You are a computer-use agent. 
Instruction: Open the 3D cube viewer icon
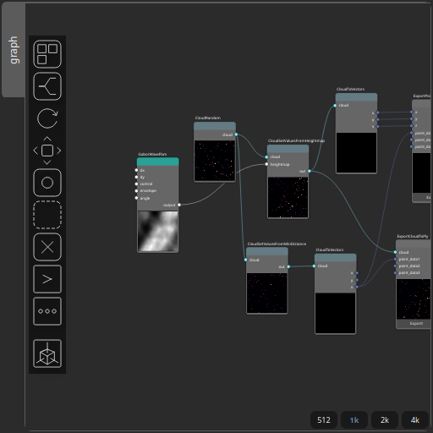coord(47,354)
